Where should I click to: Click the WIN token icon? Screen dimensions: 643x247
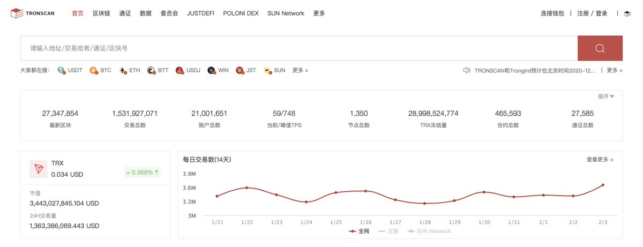[x=211, y=70]
